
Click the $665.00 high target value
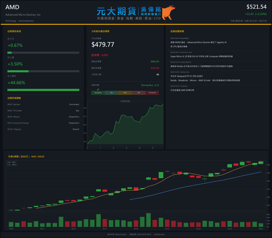(x=155, y=61)
